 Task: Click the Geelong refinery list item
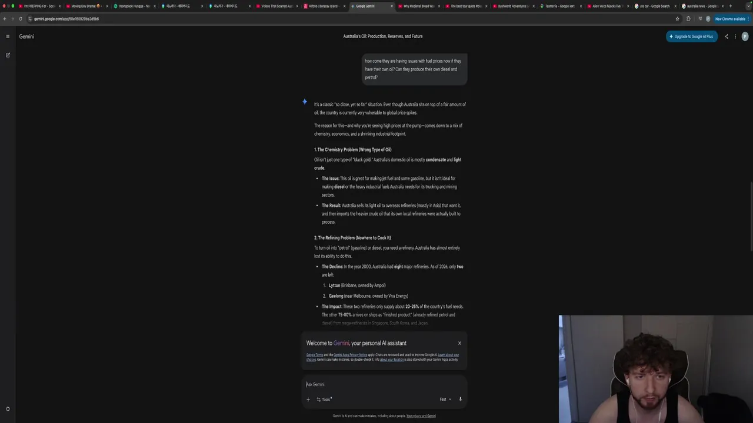(x=368, y=296)
